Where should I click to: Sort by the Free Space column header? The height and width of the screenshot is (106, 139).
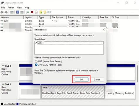pyautogui.click(x=105, y=17)
